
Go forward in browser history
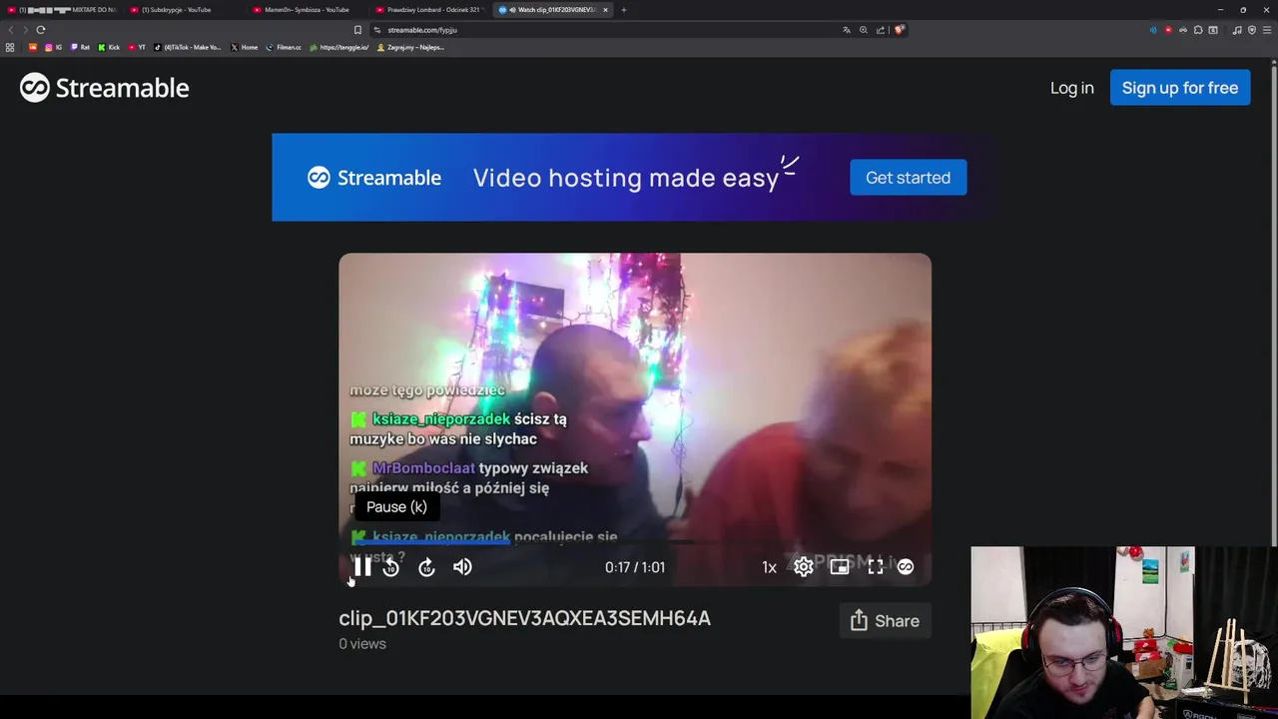(25, 30)
